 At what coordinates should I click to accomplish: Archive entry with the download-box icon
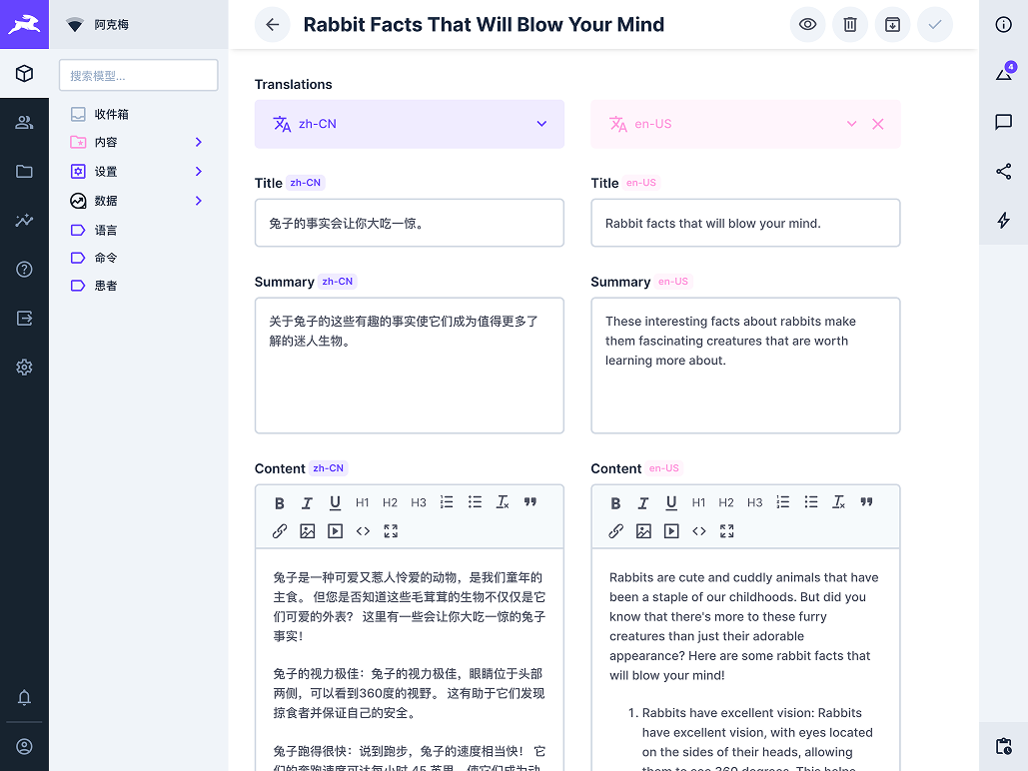pos(893,25)
